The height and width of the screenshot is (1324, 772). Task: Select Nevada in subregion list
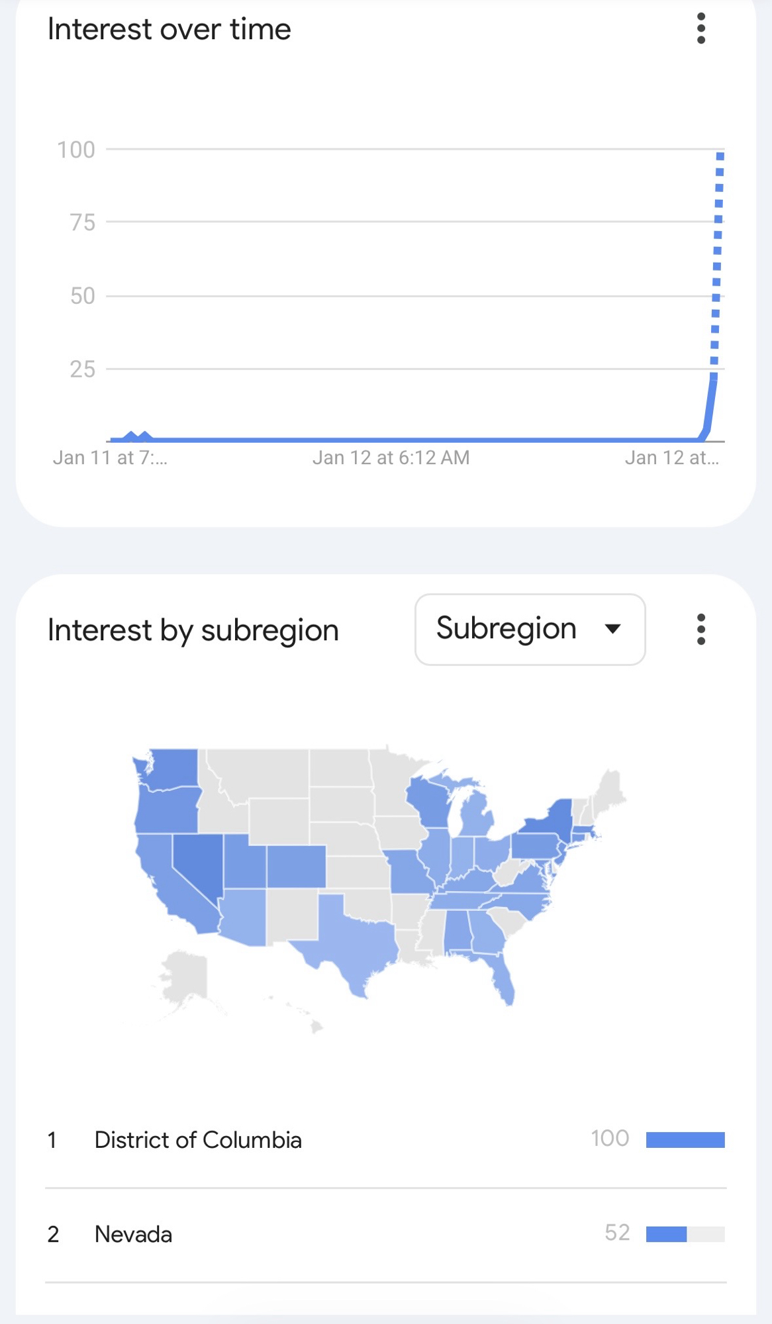pyautogui.click(x=133, y=1235)
